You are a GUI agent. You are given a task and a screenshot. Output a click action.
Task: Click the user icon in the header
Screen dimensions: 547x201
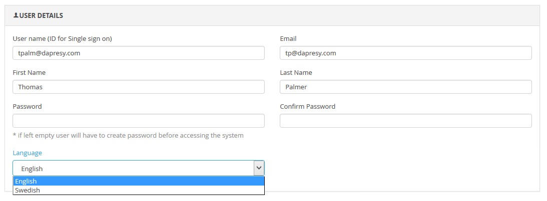pos(16,15)
